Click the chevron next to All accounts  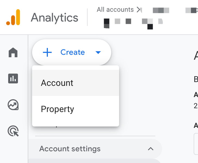(x=138, y=10)
